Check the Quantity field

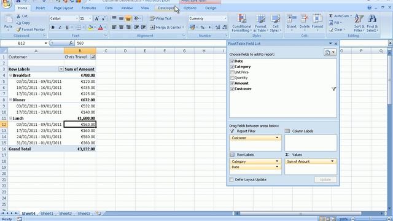coord(232,78)
